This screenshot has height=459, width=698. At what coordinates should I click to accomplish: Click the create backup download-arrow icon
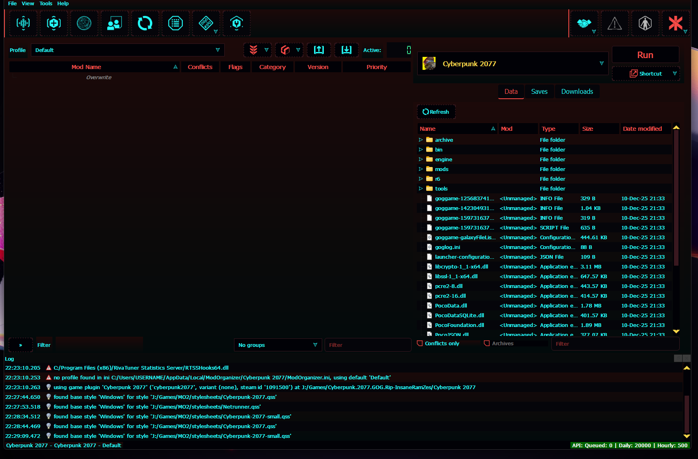pos(347,50)
